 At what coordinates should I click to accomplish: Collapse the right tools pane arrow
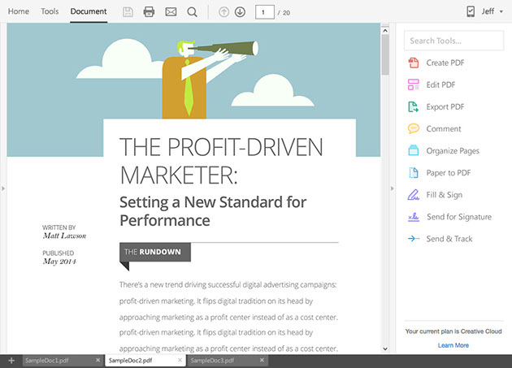(x=393, y=189)
